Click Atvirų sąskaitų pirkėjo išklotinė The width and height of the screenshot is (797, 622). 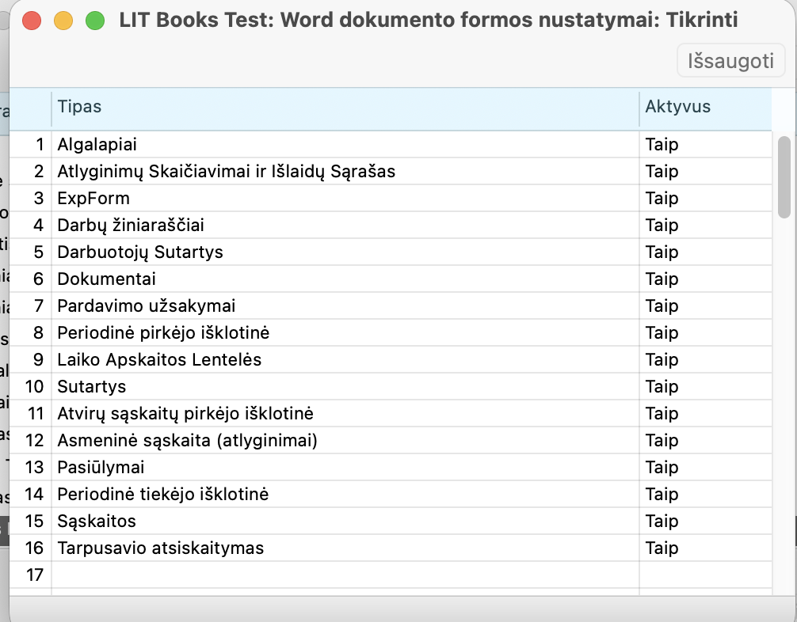(x=345, y=414)
